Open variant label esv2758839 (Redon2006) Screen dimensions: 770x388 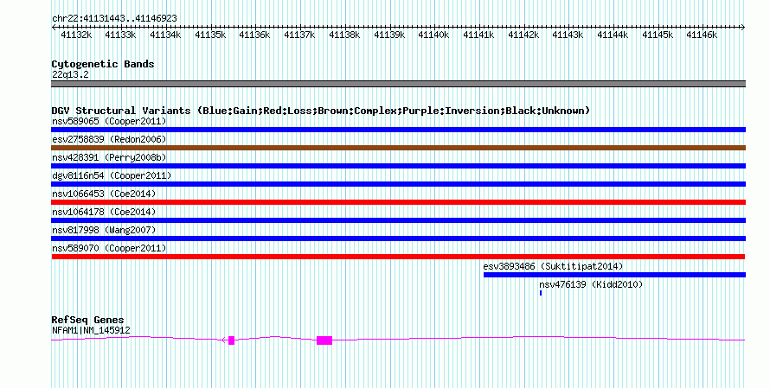point(109,139)
